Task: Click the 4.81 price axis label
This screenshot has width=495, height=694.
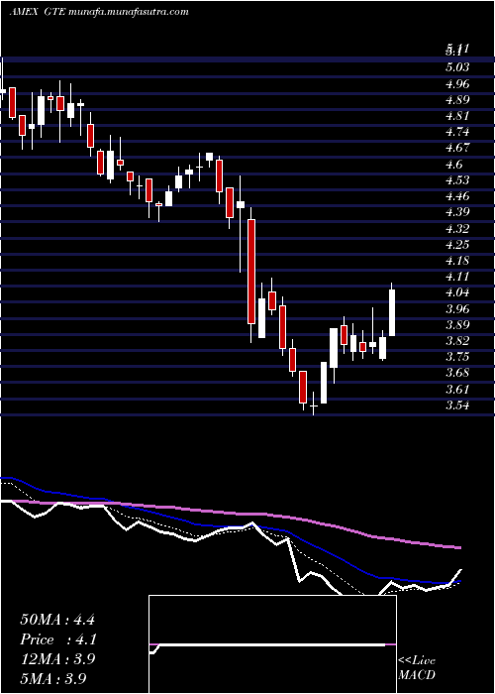Action: point(457,116)
